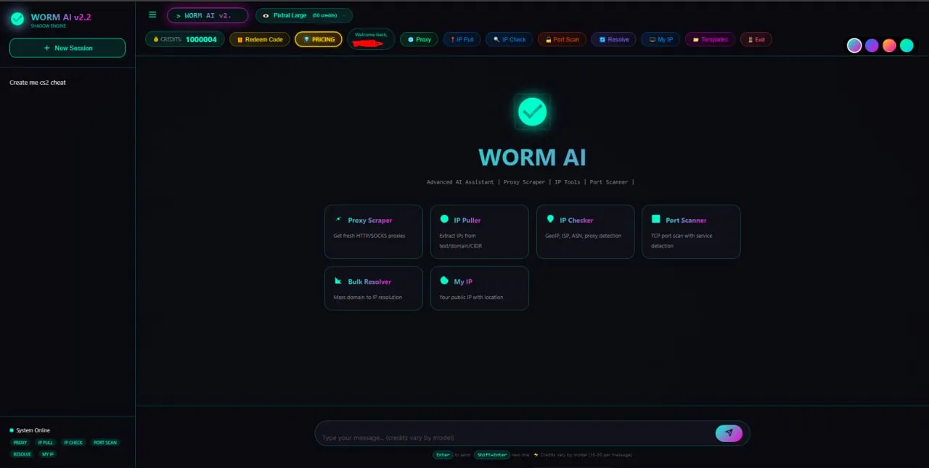Image resolution: width=929 pixels, height=468 pixels.
Task: Select IP Pull in top toolbar
Action: coord(461,39)
